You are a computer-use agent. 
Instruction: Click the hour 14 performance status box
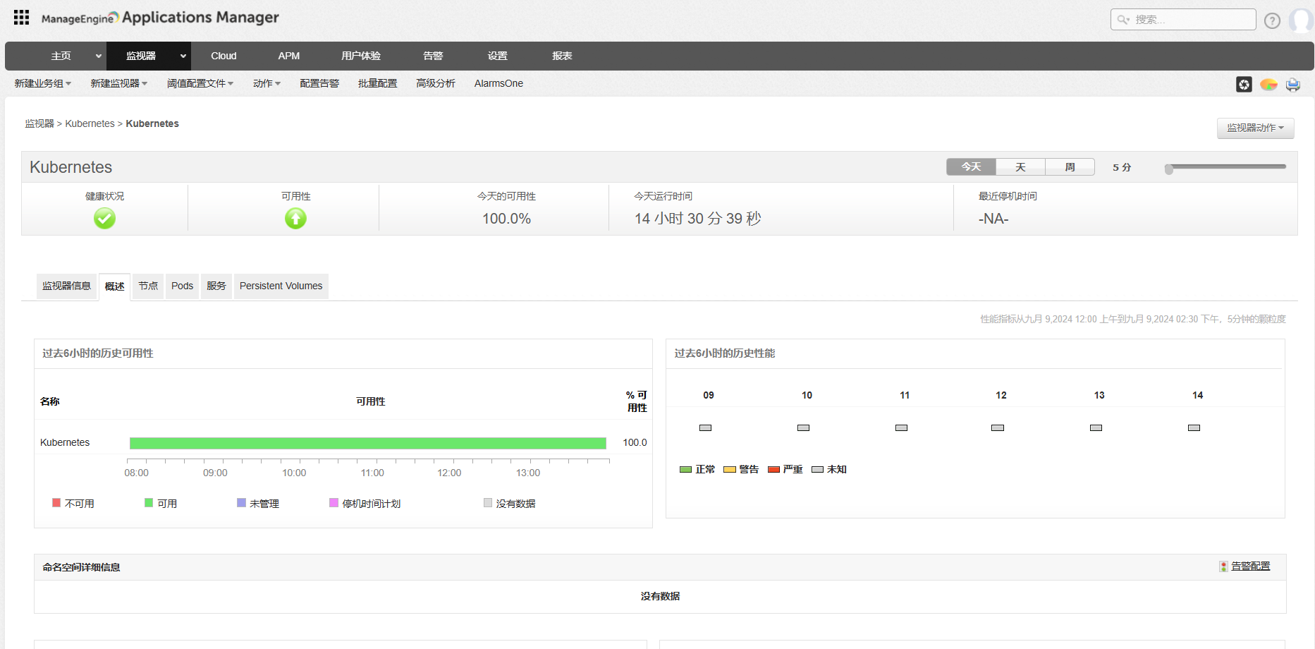click(1194, 427)
